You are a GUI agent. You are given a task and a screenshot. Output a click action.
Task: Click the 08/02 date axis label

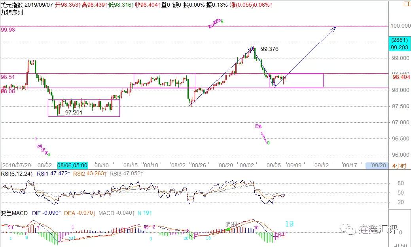[45, 165]
